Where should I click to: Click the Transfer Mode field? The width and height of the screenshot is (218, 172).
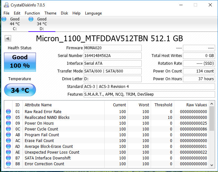point(113,71)
